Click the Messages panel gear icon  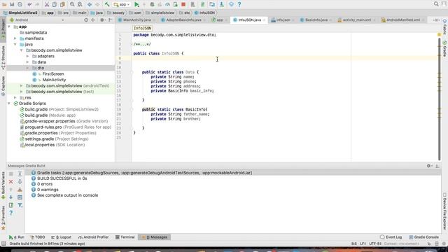click(x=429, y=166)
